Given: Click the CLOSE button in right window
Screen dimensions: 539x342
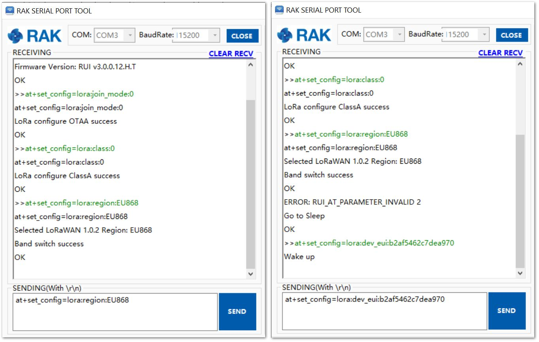Looking at the screenshot, I should point(512,35).
